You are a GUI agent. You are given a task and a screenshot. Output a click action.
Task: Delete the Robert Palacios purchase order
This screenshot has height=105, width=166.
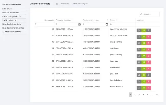(149, 88)
